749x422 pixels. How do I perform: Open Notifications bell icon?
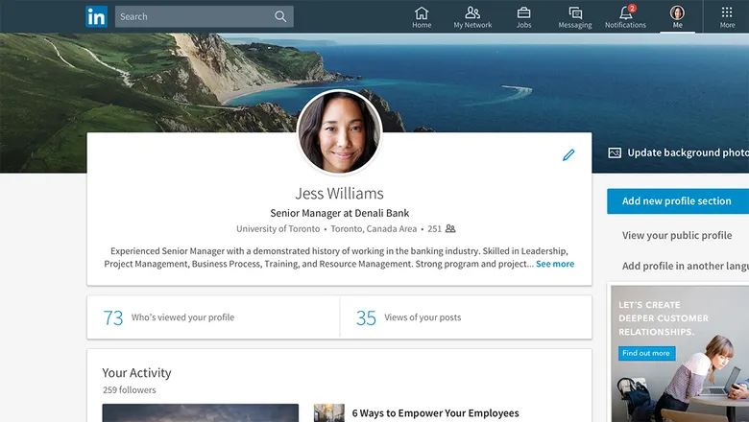pyautogui.click(x=626, y=12)
